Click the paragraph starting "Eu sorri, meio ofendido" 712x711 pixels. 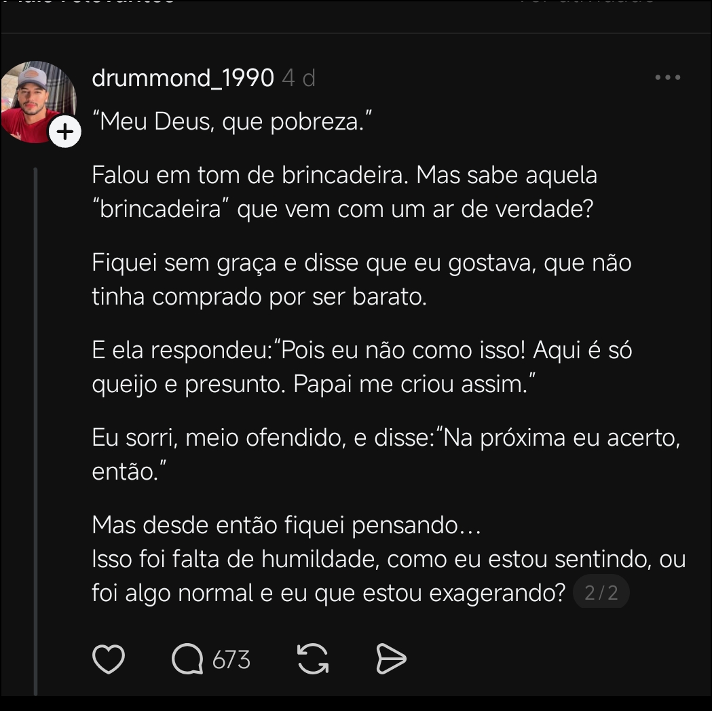(x=385, y=454)
